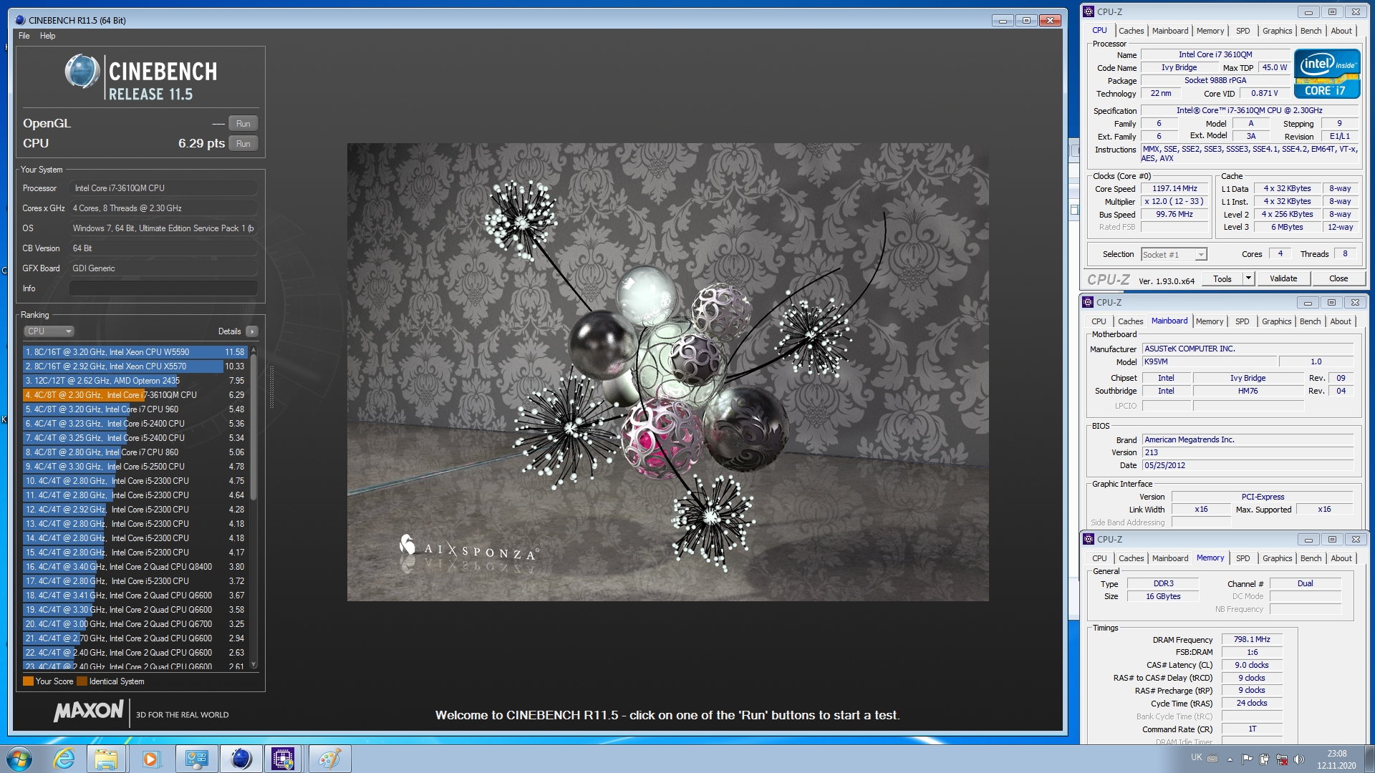Select ranking row Intel Core i7 CPU 960
The image size is (1375, 773).
coord(135,409)
